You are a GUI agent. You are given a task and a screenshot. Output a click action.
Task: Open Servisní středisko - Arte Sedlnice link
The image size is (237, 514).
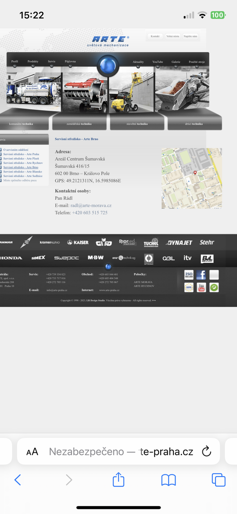(23, 176)
